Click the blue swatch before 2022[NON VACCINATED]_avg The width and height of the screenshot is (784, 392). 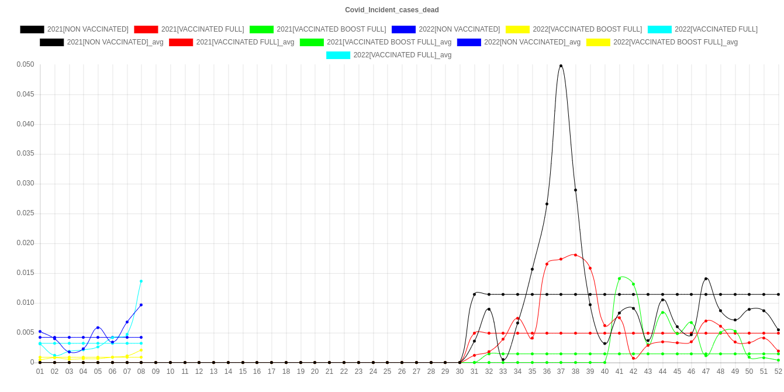(468, 42)
